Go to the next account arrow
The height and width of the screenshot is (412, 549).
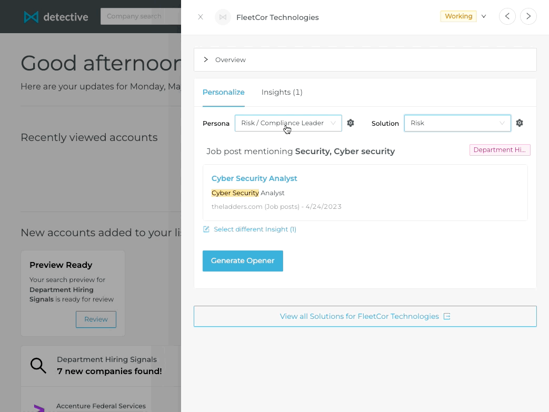click(528, 16)
